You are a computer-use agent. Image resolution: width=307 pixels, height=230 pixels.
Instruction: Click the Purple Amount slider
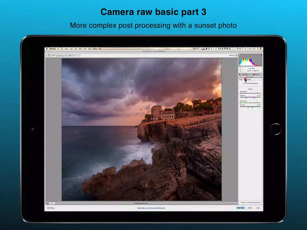click(x=250, y=93)
